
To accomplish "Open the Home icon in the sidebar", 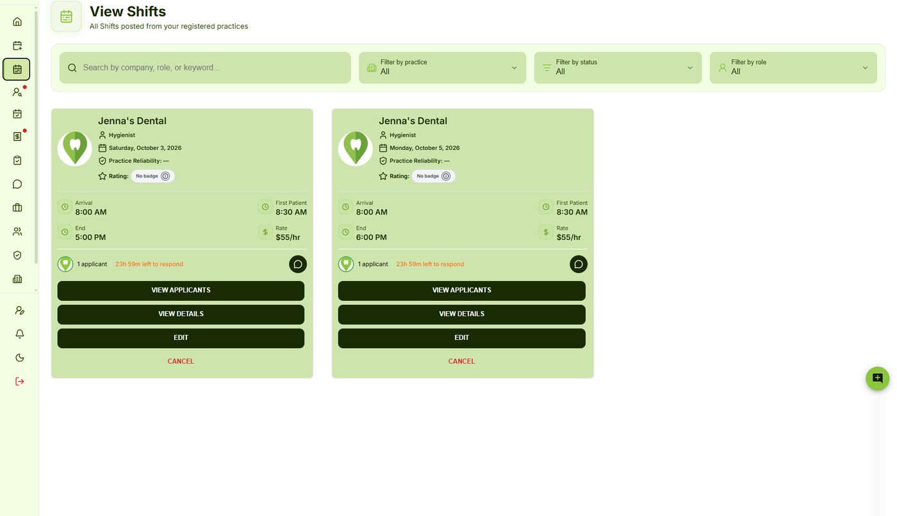I will pyautogui.click(x=17, y=22).
